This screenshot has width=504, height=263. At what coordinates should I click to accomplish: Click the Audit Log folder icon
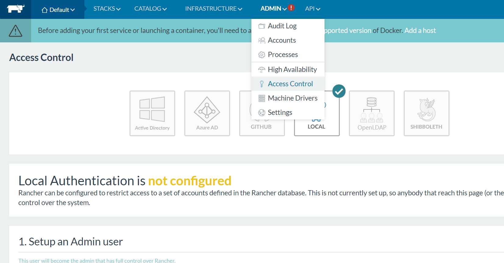coord(261,26)
